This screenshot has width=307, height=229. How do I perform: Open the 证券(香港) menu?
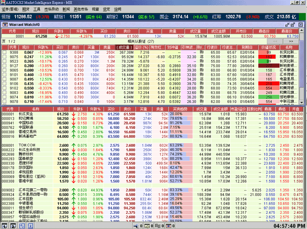click(x=10, y=9)
